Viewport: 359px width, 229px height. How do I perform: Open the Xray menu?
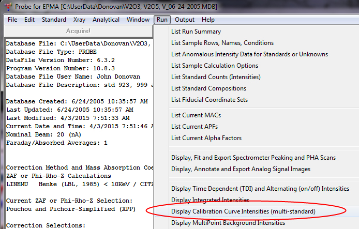click(x=80, y=20)
